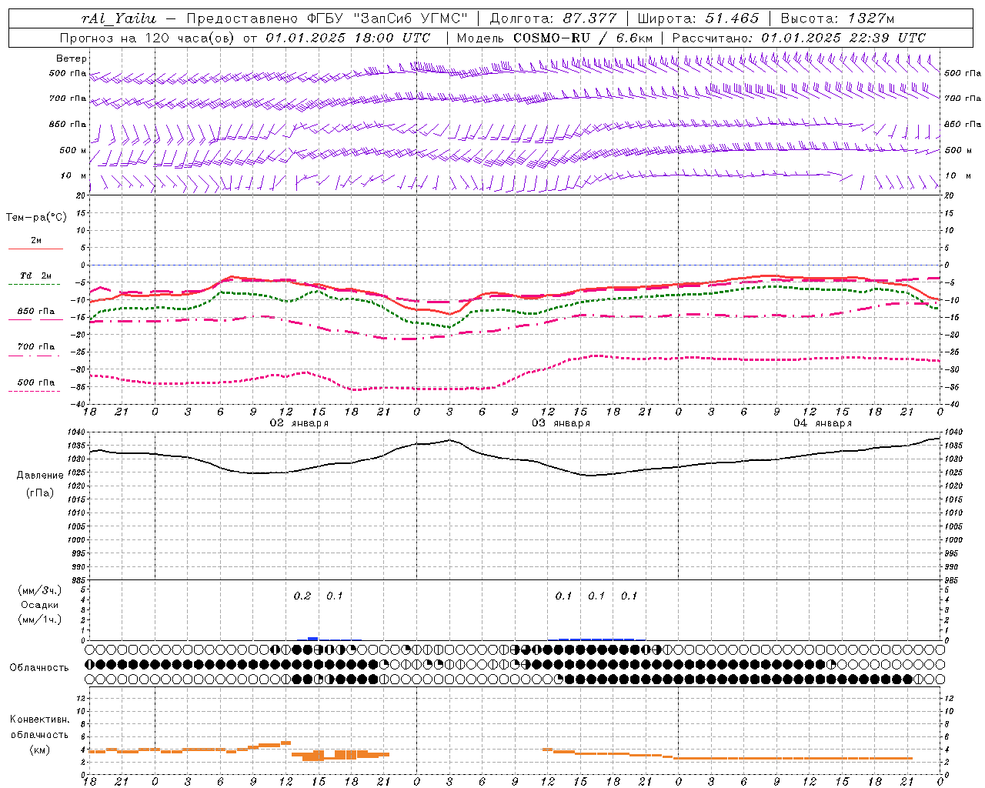Click the dashed line sample under Td 2м

[x=35, y=285]
